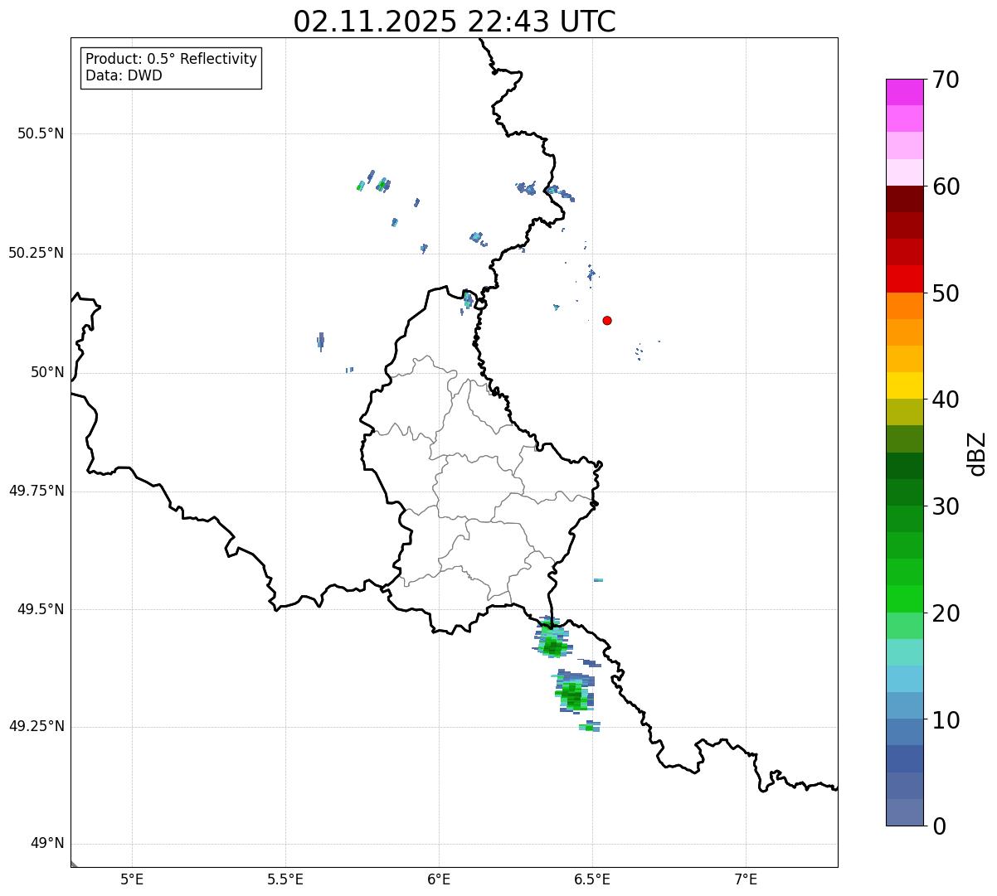This screenshot has width=997, height=896.
Task: Click the 6.5°E longitude label
Action: tap(592, 879)
